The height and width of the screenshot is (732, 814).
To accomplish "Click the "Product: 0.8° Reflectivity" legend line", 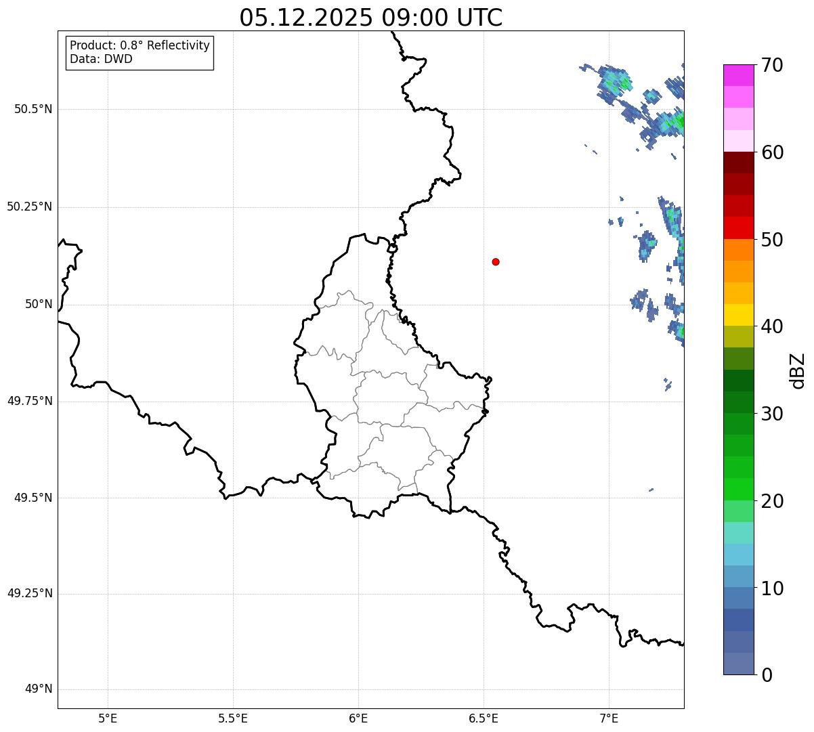I will coord(140,45).
